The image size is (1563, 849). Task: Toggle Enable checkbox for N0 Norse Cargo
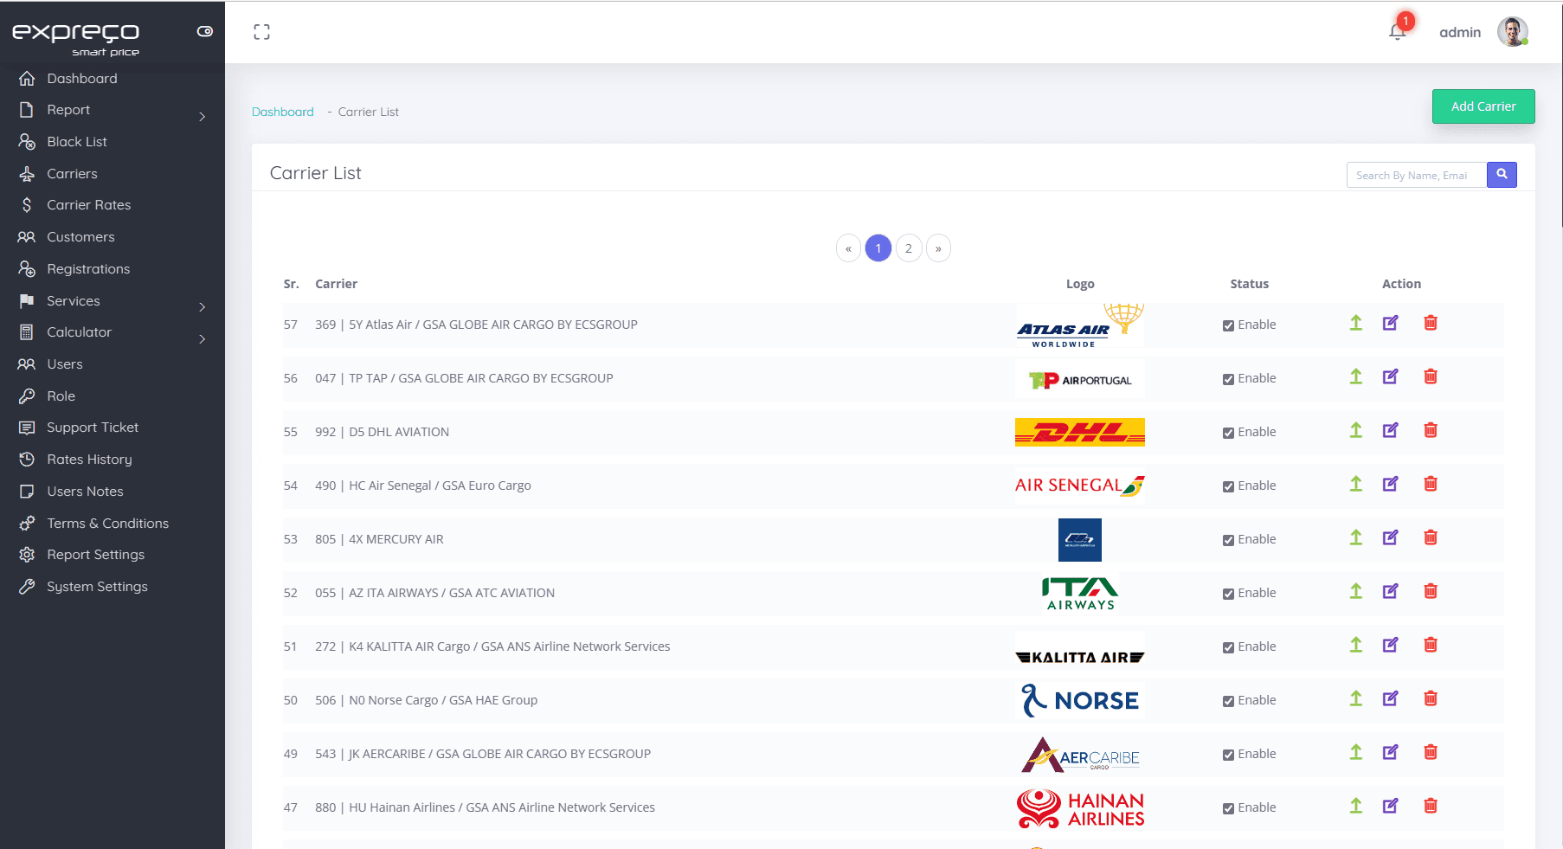click(1228, 701)
